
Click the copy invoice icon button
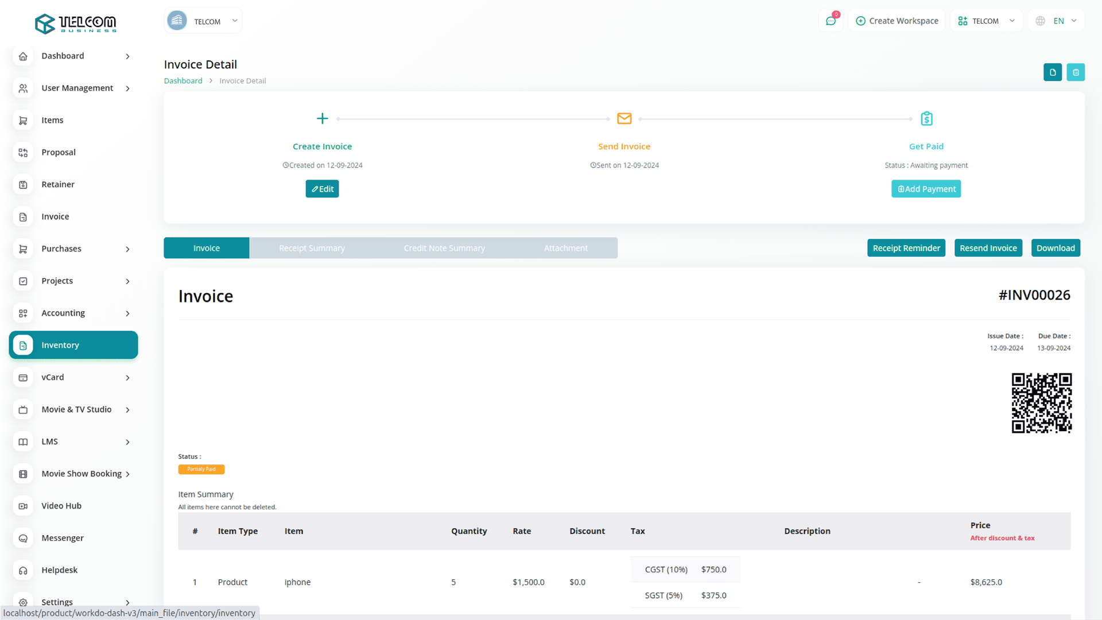click(x=1053, y=72)
